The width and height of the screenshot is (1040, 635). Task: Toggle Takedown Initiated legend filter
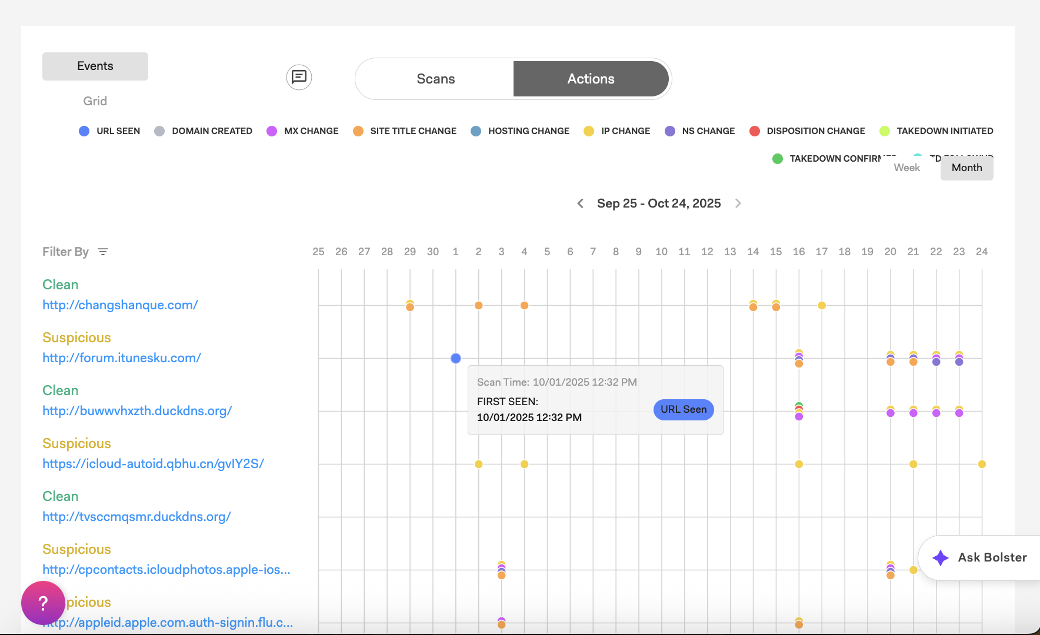point(936,131)
